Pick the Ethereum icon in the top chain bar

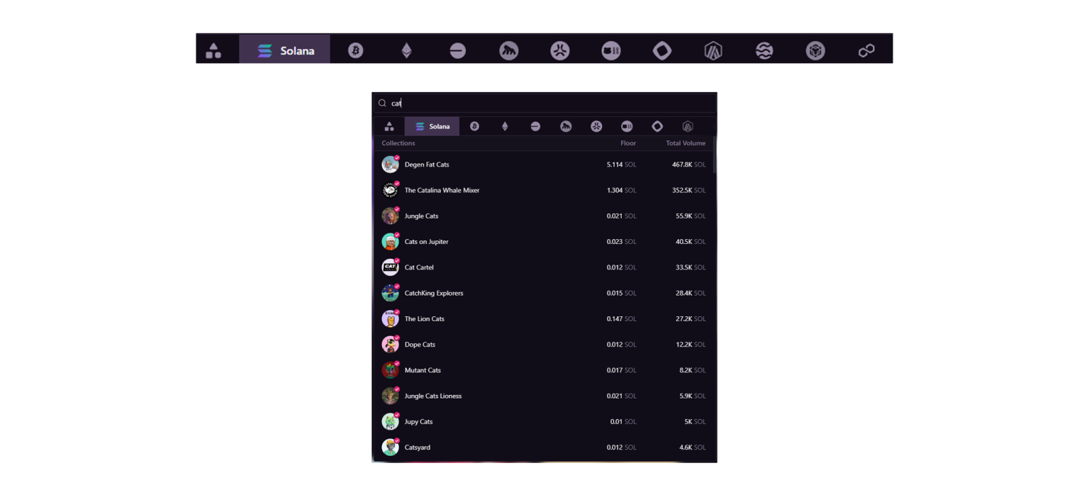coord(406,50)
